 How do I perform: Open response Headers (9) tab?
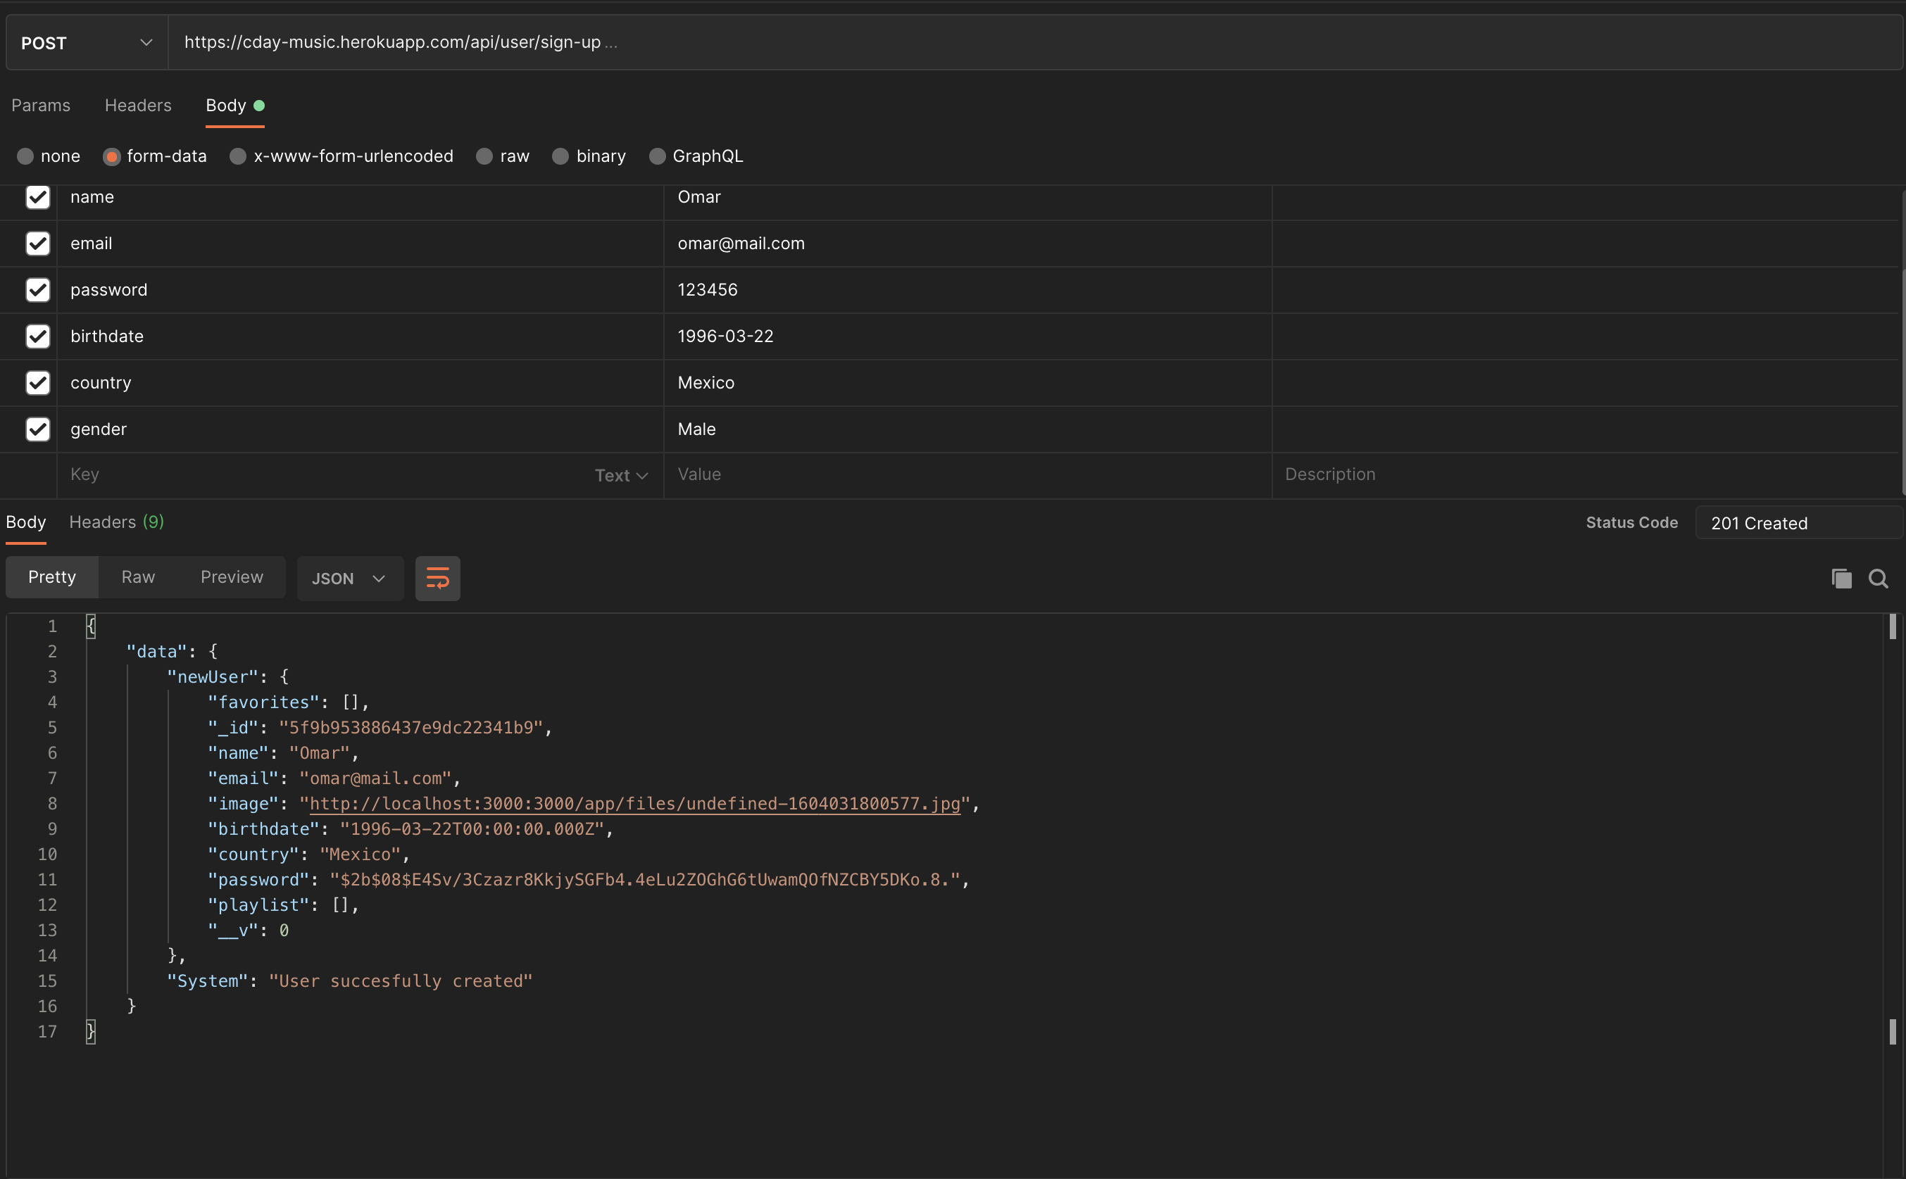tap(116, 522)
